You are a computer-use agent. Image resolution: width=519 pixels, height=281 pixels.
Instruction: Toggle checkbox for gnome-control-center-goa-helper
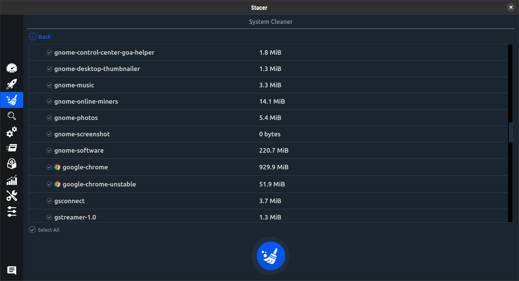point(49,52)
